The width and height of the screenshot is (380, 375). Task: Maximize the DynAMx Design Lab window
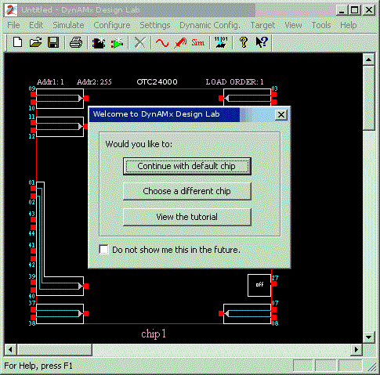click(x=355, y=10)
